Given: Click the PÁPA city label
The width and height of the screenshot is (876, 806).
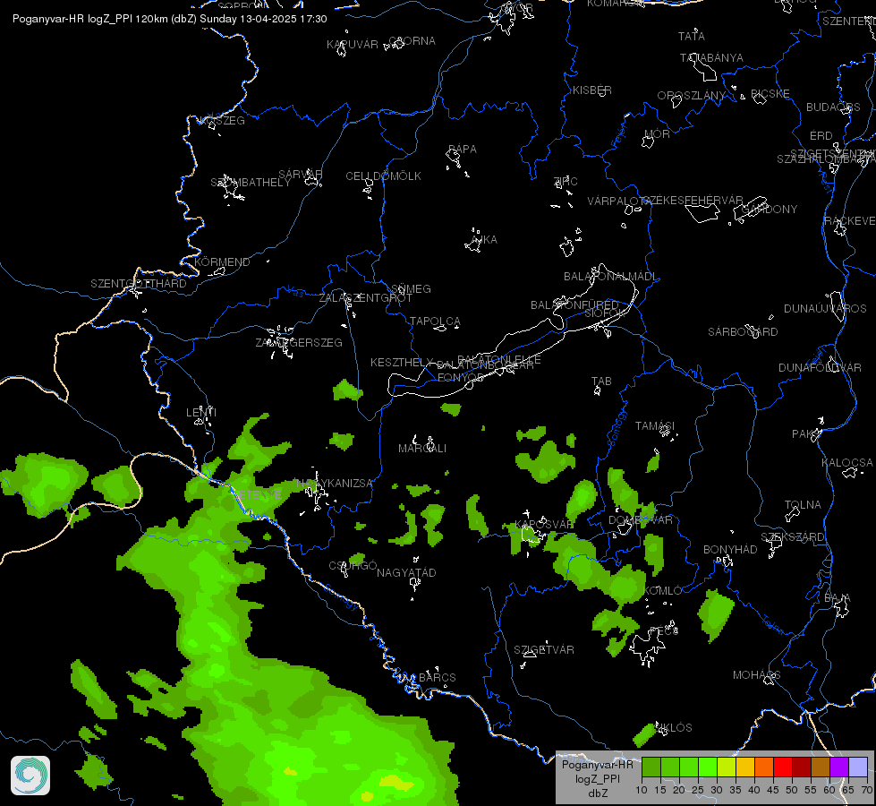Looking at the screenshot, I should (x=463, y=150).
